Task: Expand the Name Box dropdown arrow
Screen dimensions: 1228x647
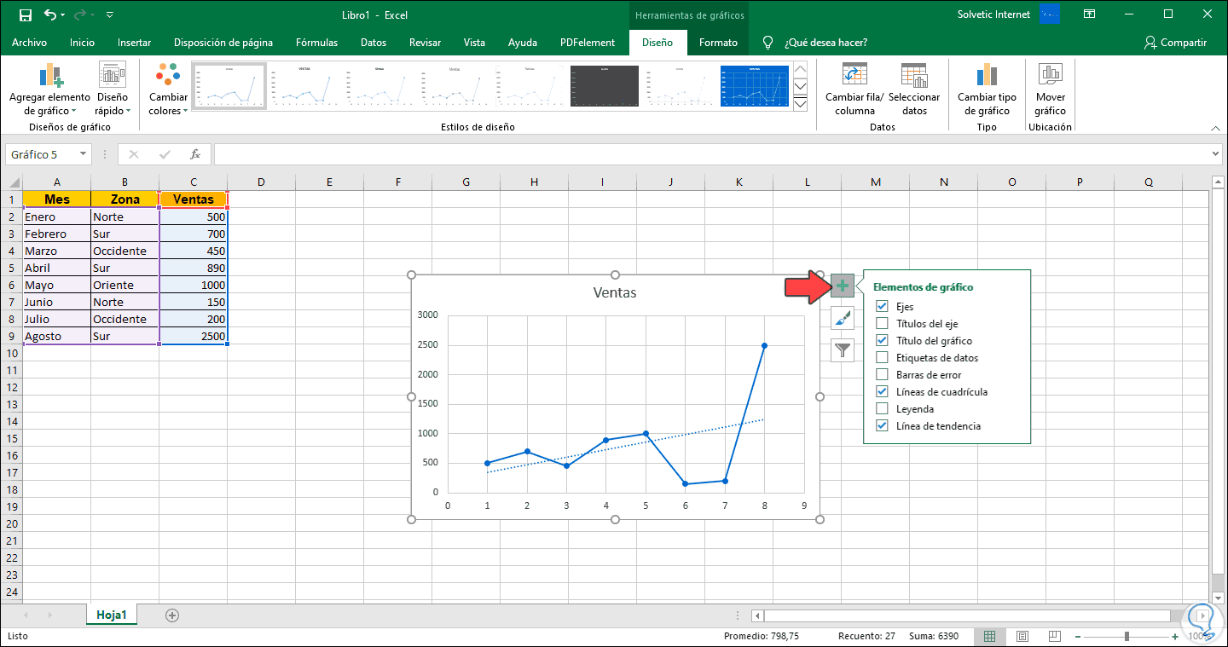Action: pyautogui.click(x=84, y=154)
